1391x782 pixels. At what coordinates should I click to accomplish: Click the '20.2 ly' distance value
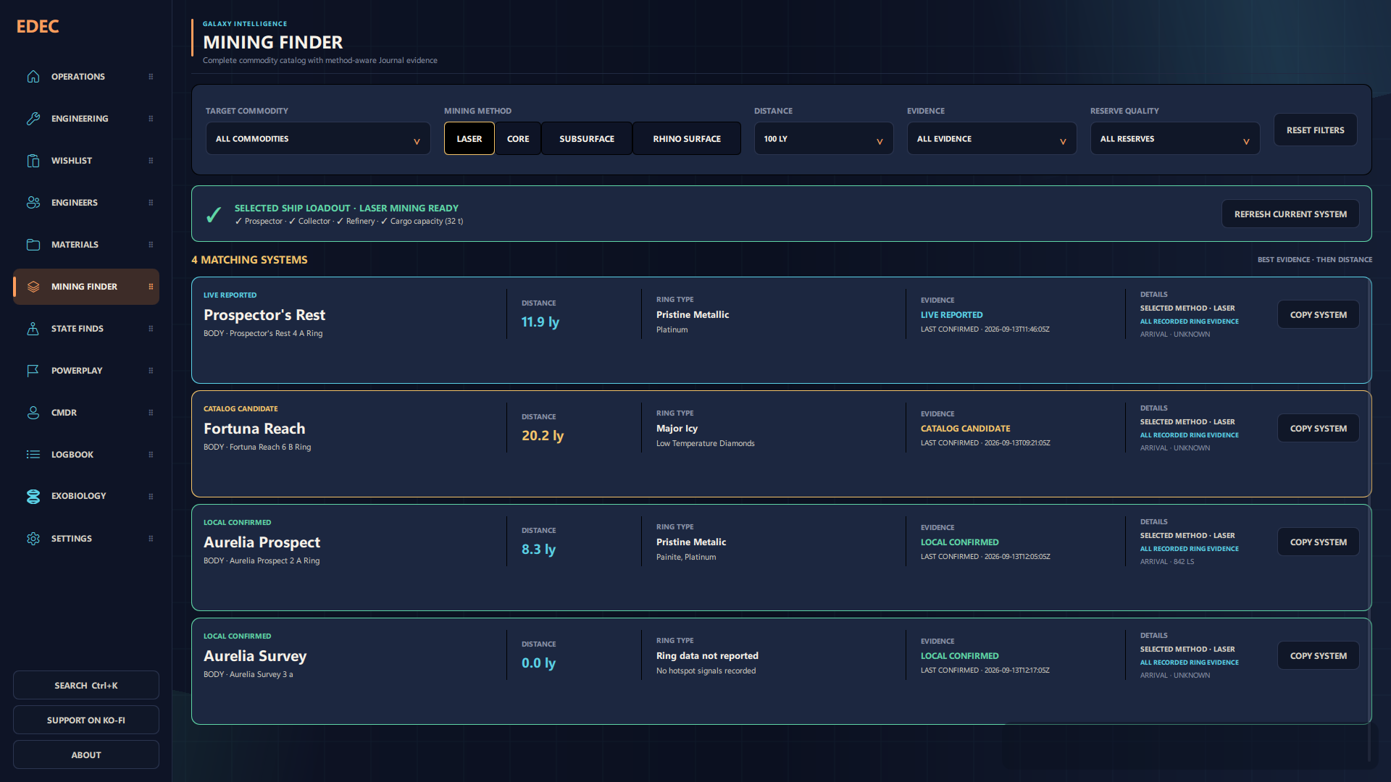click(543, 435)
